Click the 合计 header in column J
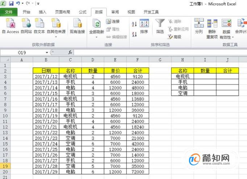 coord(227,71)
